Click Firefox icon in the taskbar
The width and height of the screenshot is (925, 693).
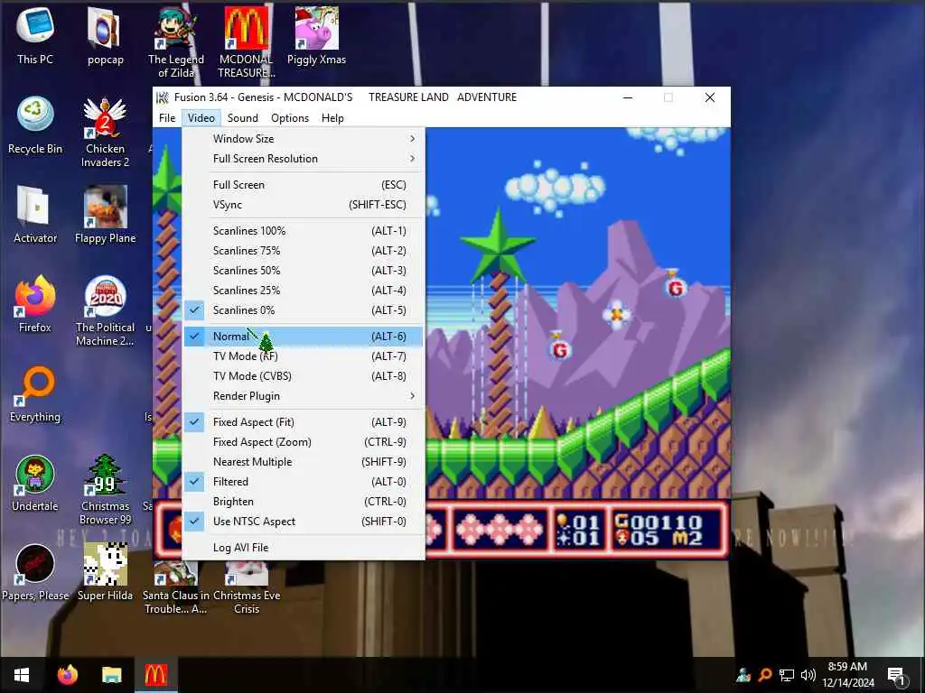[x=67, y=675]
